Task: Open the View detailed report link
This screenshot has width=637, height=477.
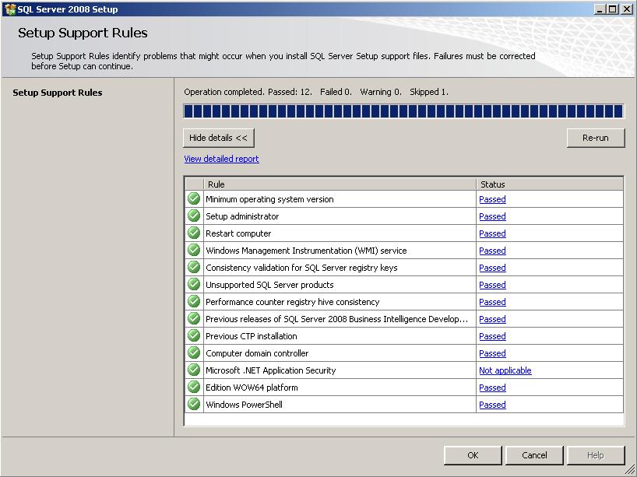Action: pos(221,159)
